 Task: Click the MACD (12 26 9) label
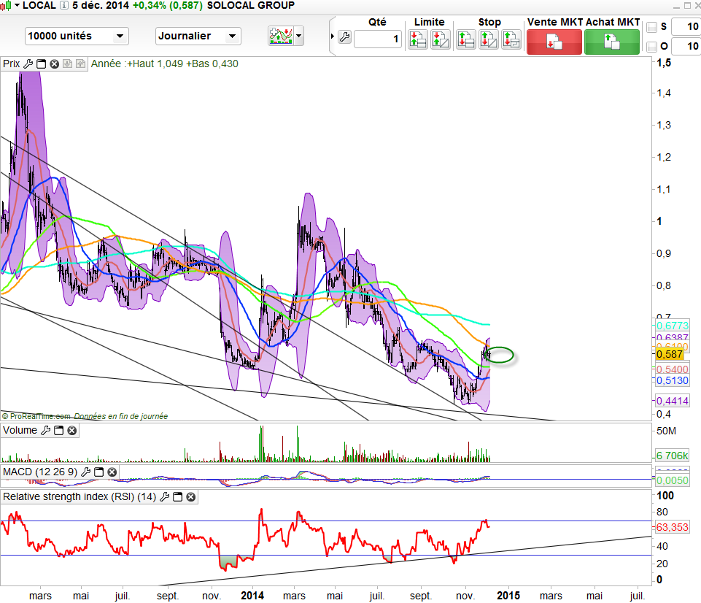(x=40, y=472)
